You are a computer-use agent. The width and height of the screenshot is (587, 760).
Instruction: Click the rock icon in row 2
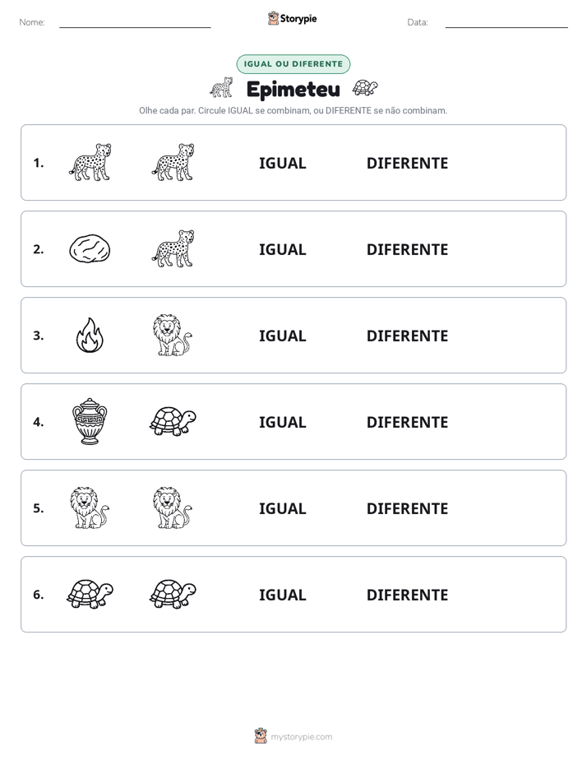coord(90,249)
